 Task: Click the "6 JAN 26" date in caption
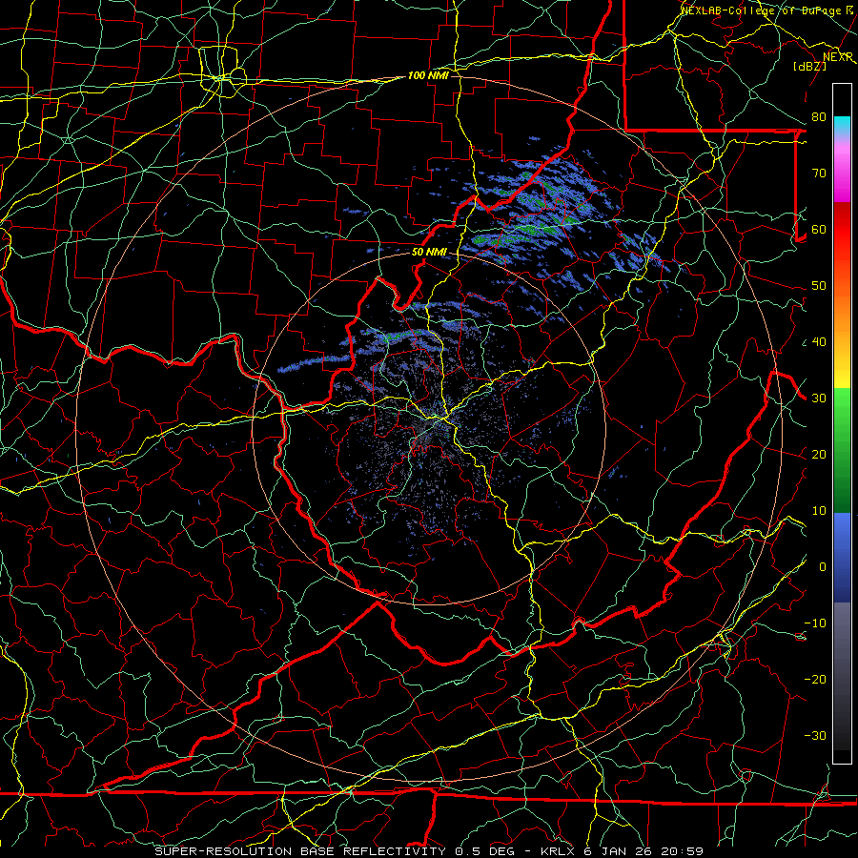point(617,851)
